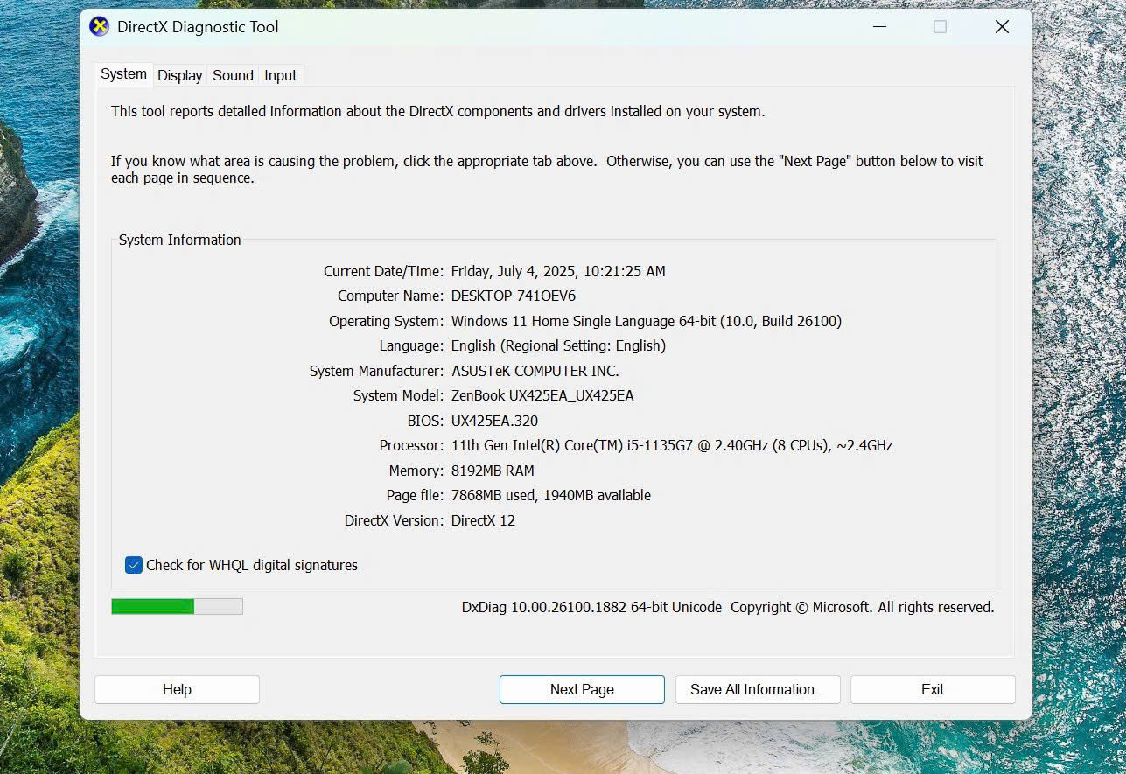Screen dimensions: 1126x774
Task: Click the Windows 11 Home operating system value
Action: (x=647, y=321)
